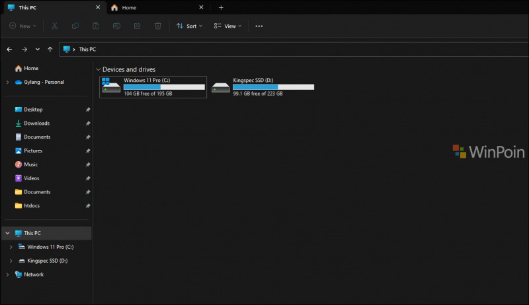529x305 pixels.
Task: Click pin icon next to Videos
Action: tap(88, 178)
